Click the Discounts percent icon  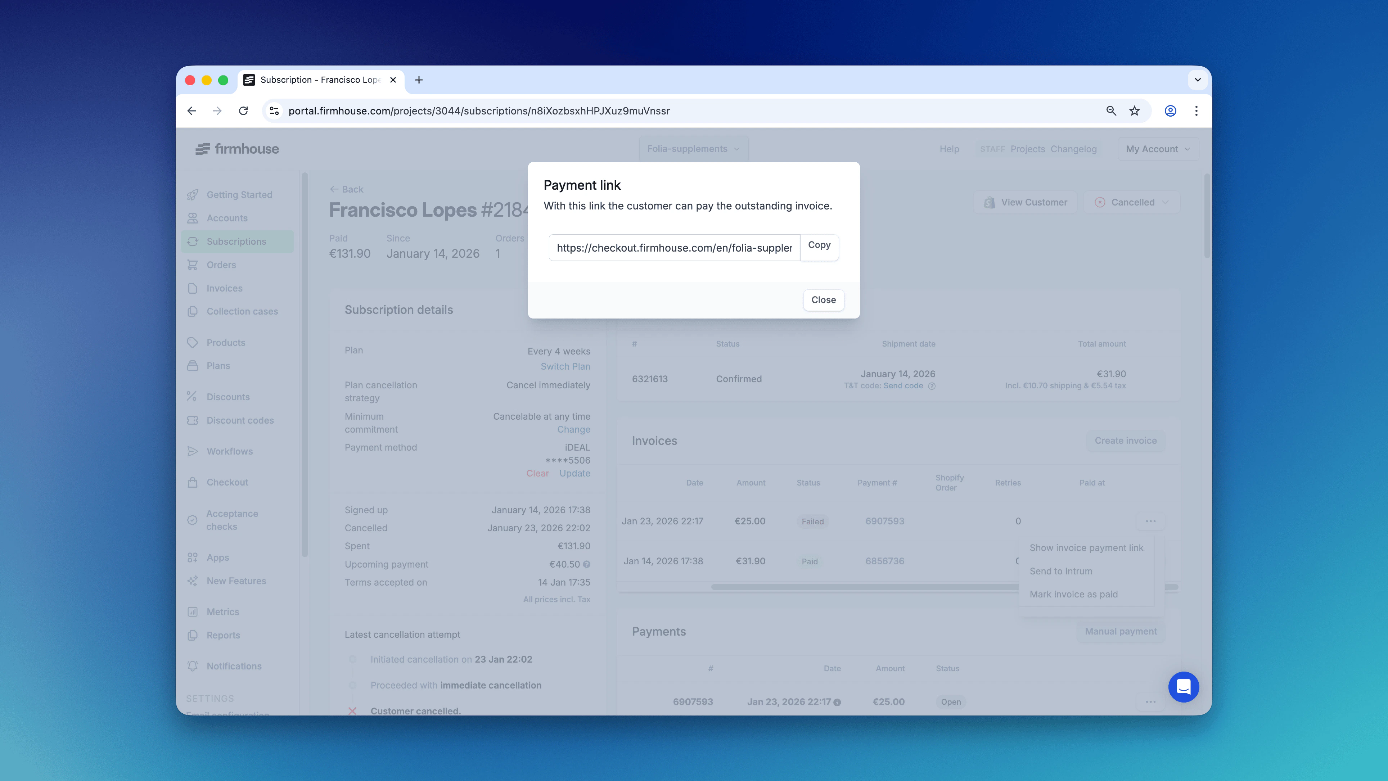(193, 396)
